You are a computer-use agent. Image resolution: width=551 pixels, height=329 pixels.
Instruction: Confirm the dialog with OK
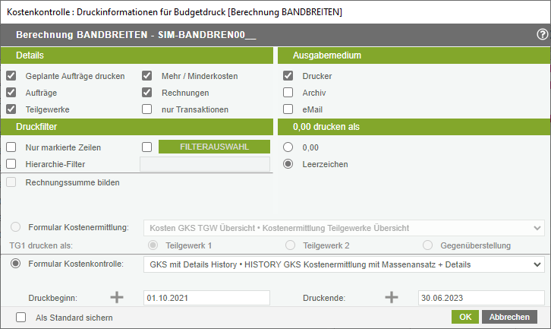tap(464, 317)
